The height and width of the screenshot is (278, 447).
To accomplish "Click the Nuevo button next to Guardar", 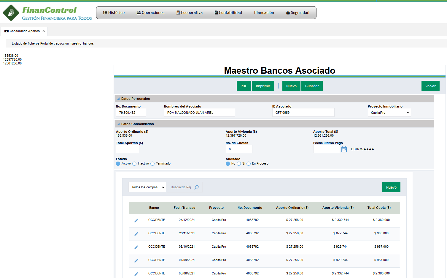I will pos(291,86).
